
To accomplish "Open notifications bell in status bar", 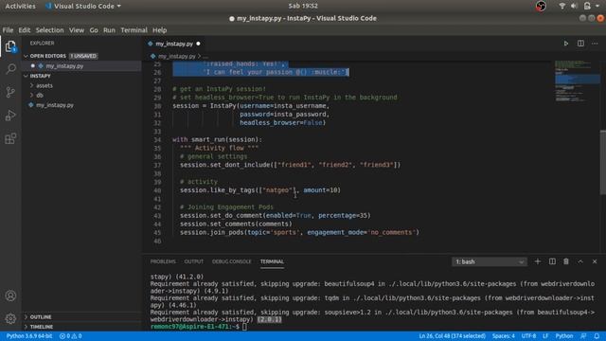I will coord(597,336).
